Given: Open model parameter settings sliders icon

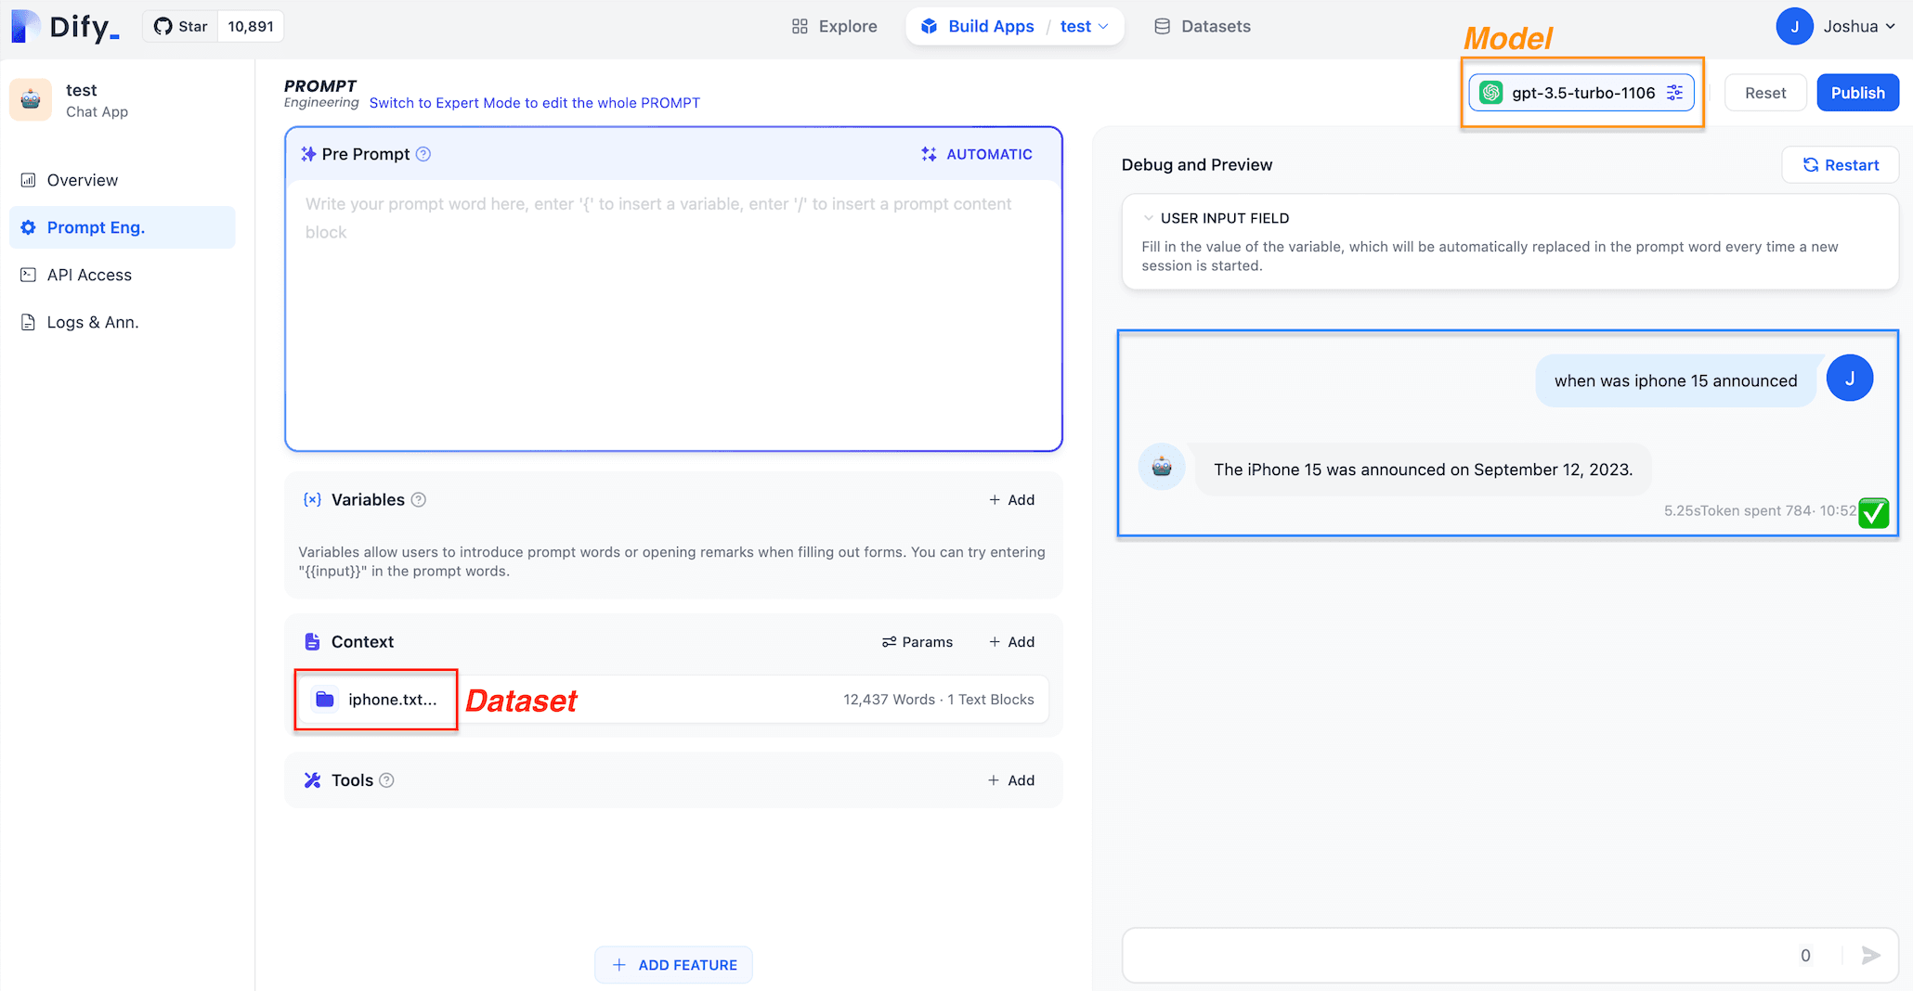Looking at the screenshot, I should click(x=1674, y=93).
